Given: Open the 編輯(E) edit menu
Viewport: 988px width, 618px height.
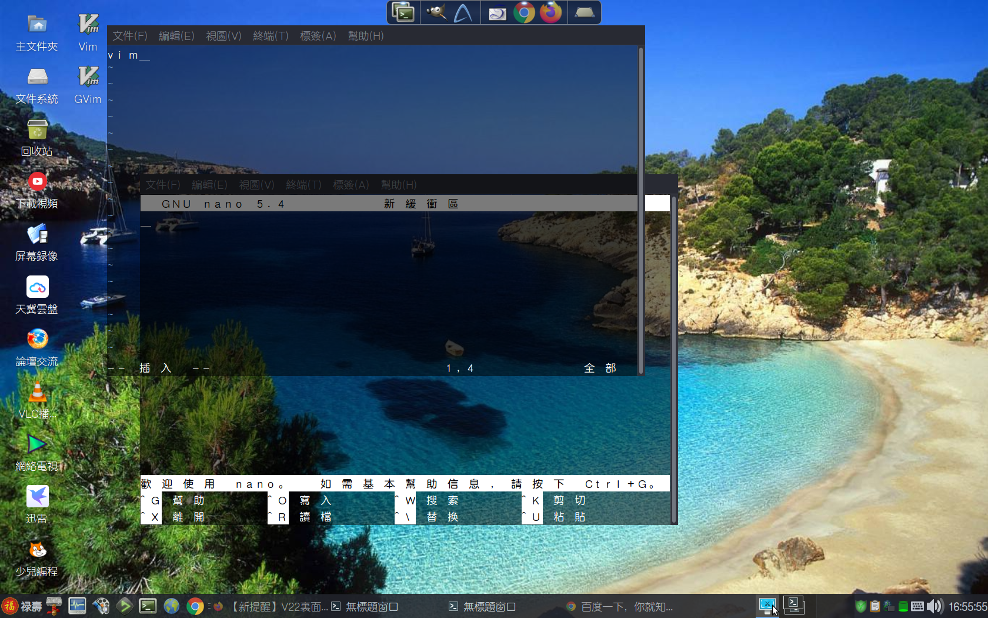Looking at the screenshot, I should tap(176, 36).
